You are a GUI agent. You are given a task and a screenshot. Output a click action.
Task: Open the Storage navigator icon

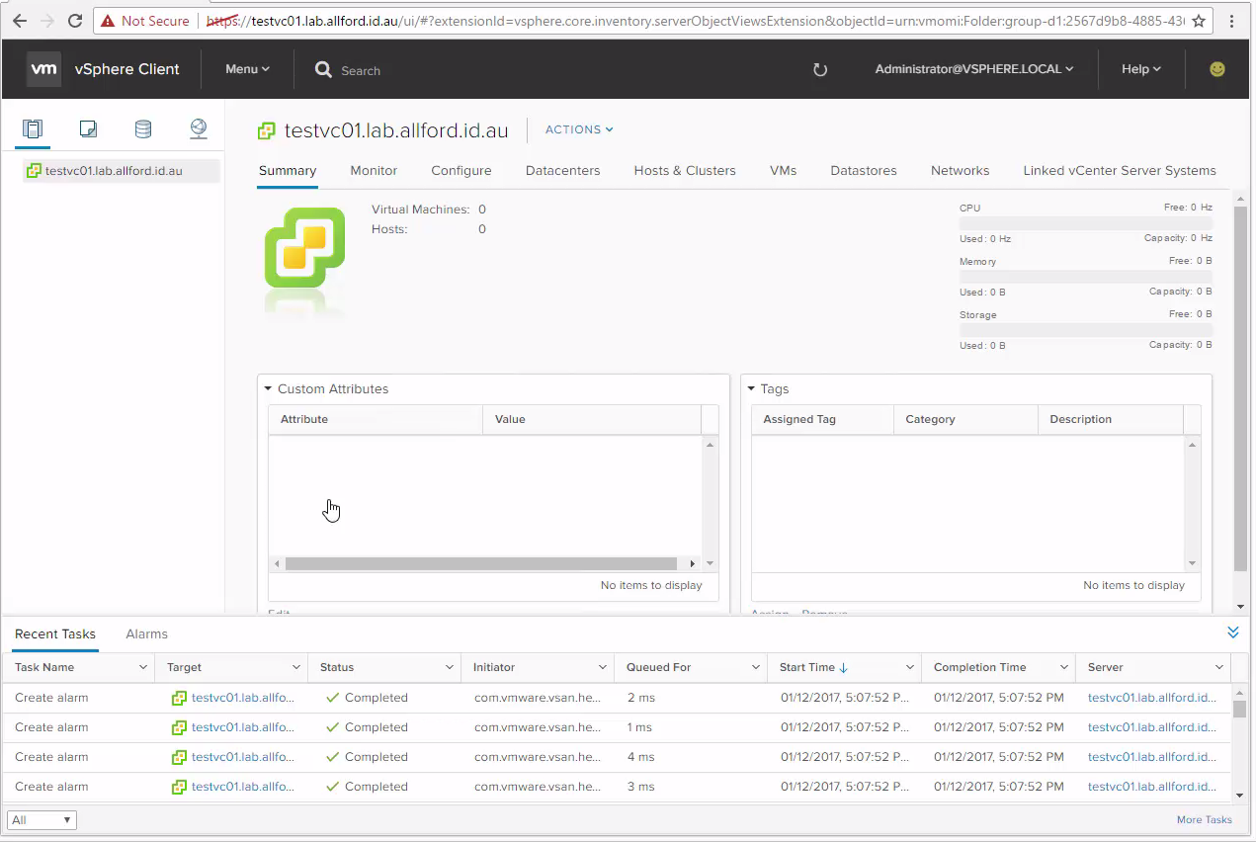click(143, 128)
